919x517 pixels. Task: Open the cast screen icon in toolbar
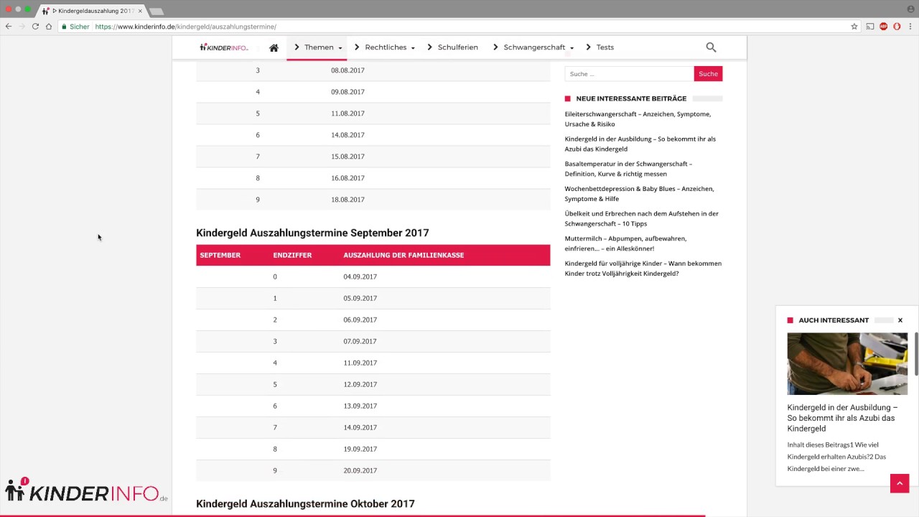(870, 27)
